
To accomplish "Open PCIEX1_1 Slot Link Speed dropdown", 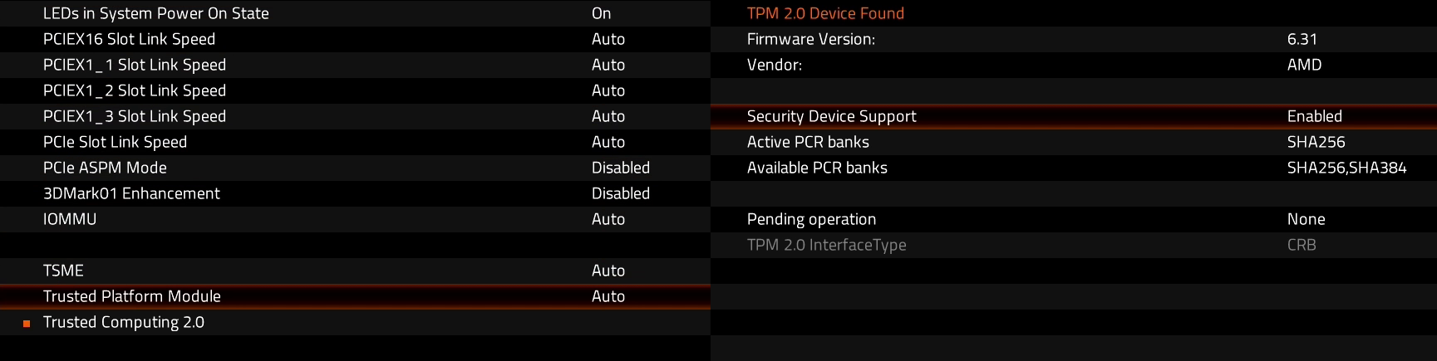I will 608,65.
